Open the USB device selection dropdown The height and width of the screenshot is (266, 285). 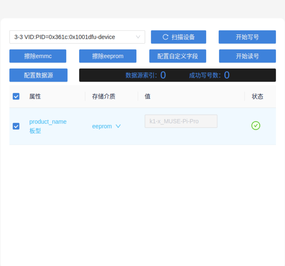(77, 37)
